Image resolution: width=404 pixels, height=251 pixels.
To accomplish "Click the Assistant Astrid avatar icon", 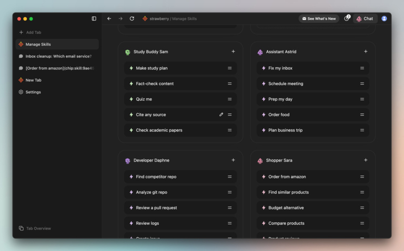I will pos(260,52).
